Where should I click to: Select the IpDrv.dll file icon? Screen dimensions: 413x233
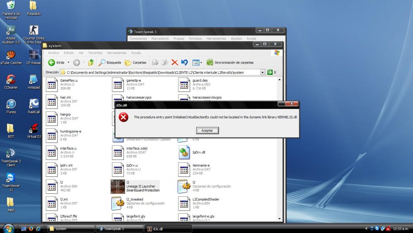(x=184, y=152)
